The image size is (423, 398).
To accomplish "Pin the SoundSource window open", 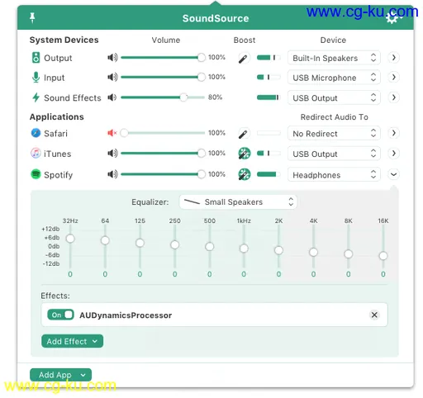I will click(x=32, y=18).
